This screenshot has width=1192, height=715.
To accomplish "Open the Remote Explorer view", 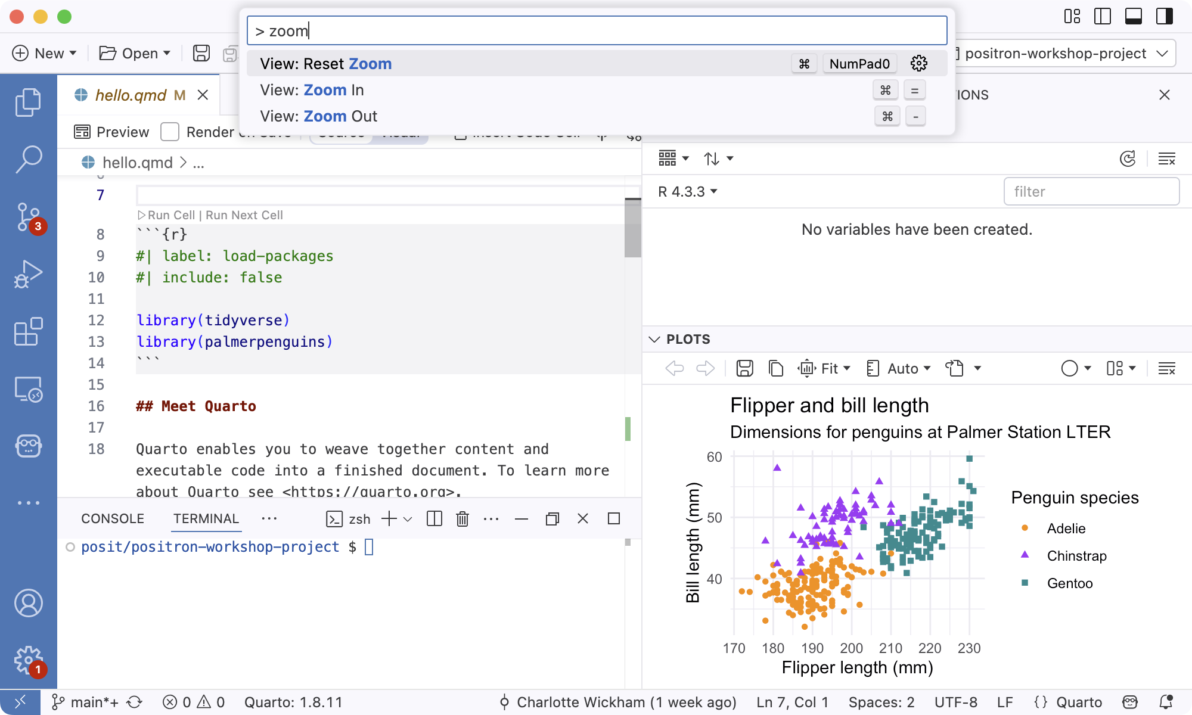I will tap(28, 389).
